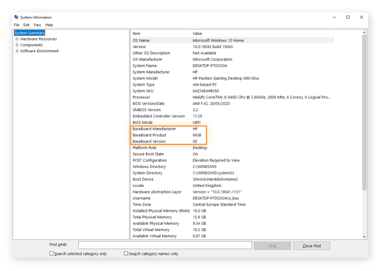Viewport: 382px width, 271px height.
Task: Select the Other OS Description row
Action: pos(233,53)
